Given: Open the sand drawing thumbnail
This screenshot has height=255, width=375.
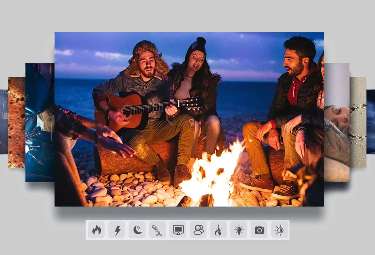Looking at the screenshot, I should [x=358, y=122].
